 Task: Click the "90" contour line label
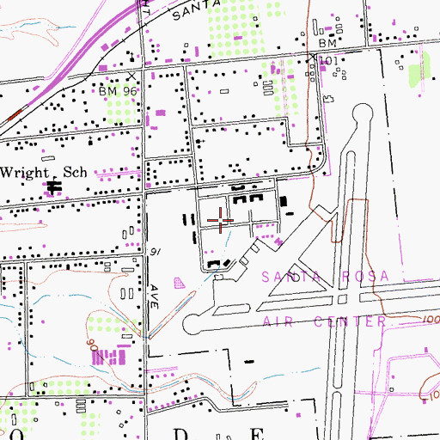(92, 345)
